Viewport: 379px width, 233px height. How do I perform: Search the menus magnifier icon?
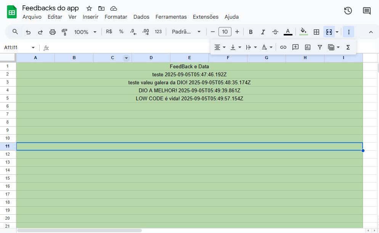[x=15, y=32]
